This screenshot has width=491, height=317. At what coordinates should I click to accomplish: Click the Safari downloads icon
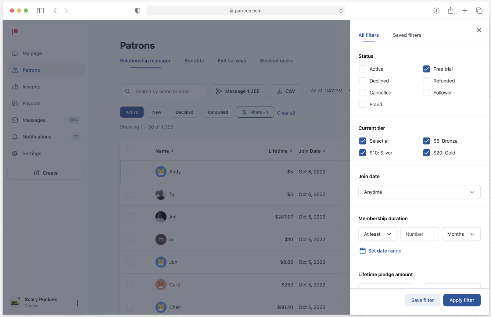pos(436,11)
